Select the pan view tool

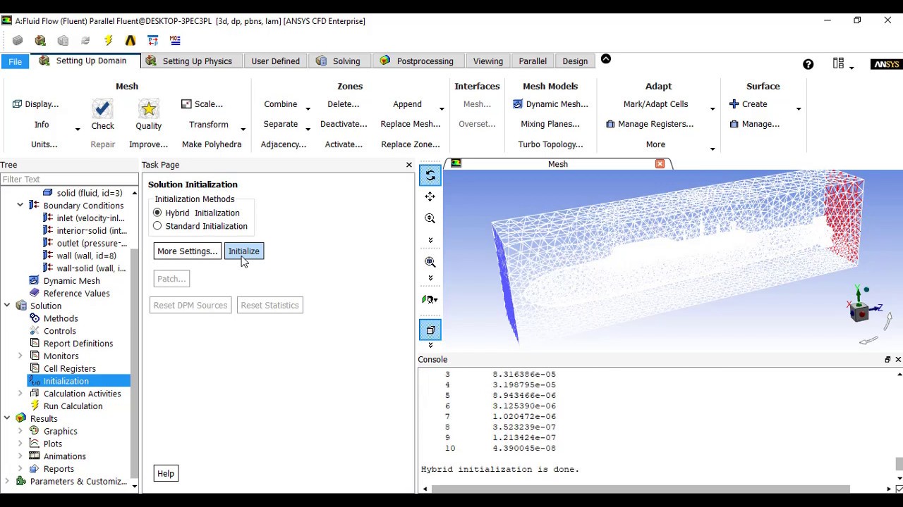tap(430, 196)
